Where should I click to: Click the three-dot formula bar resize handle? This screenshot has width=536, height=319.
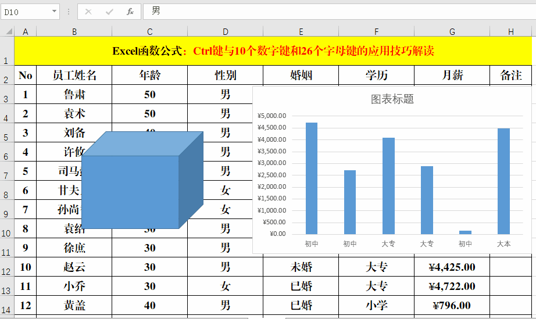coord(69,12)
